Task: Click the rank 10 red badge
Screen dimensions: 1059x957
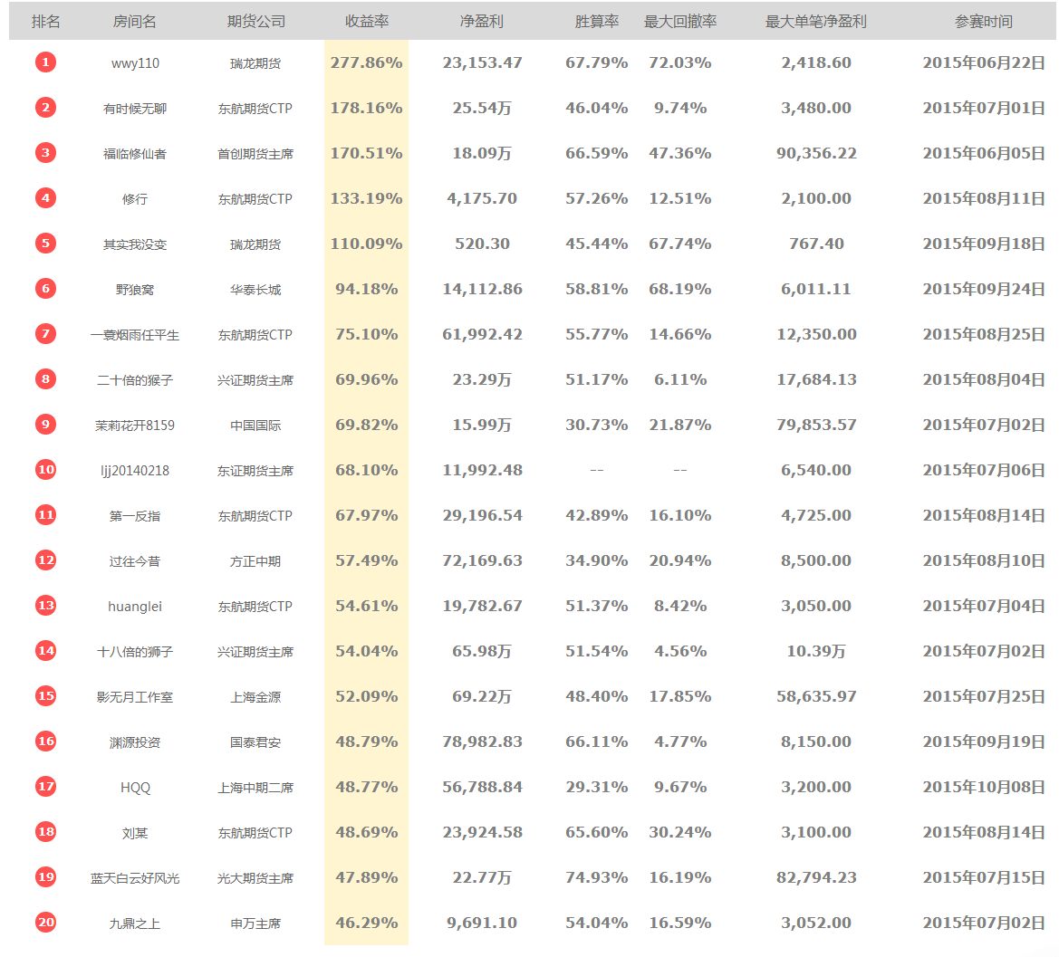Action: pyautogui.click(x=45, y=469)
